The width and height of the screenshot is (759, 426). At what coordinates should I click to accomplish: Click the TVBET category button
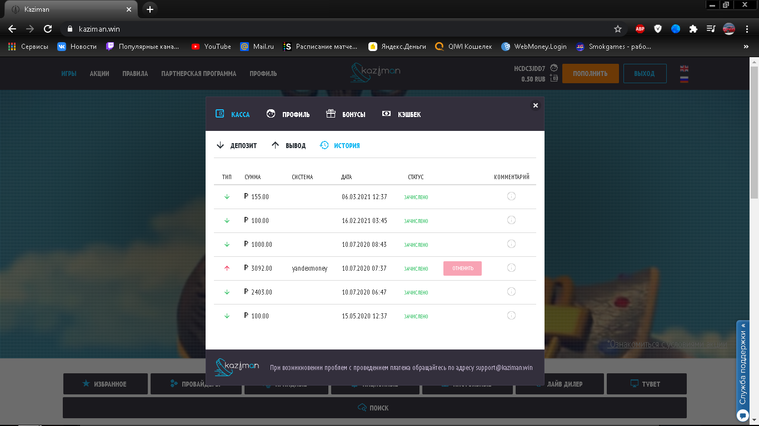click(647, 384)
